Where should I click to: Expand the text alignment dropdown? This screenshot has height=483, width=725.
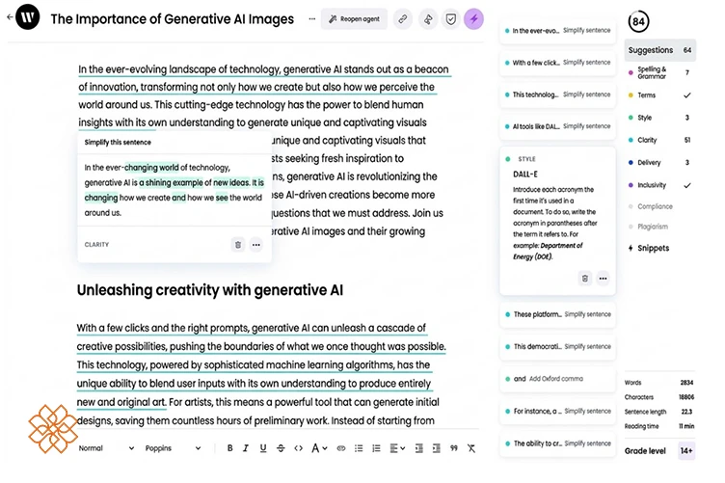[x=397, y=448]
